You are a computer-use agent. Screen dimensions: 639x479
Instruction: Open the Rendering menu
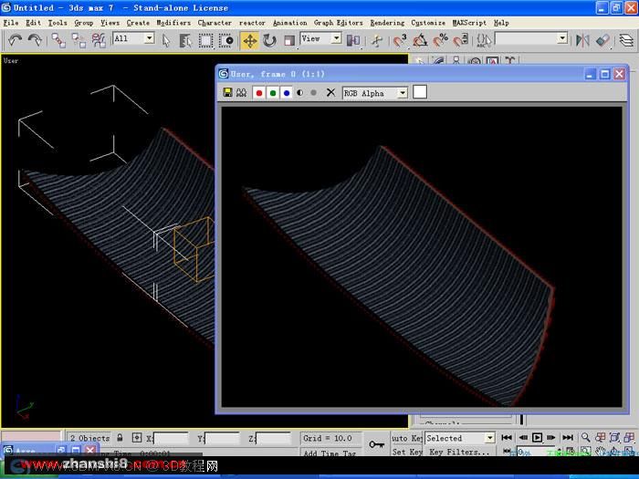[x=387, y=23]
